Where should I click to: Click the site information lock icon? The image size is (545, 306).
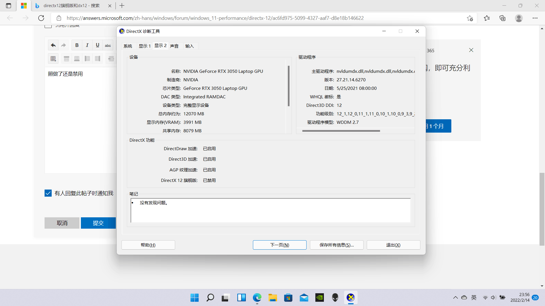(x=59, y=18)
